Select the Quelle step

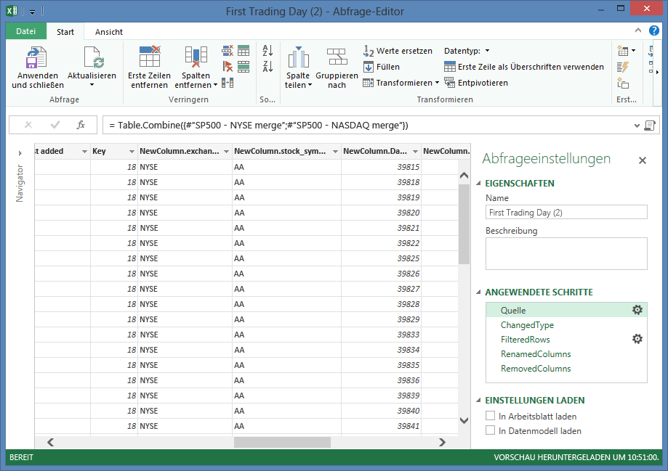pyautogui.click(x=566, y=310)
